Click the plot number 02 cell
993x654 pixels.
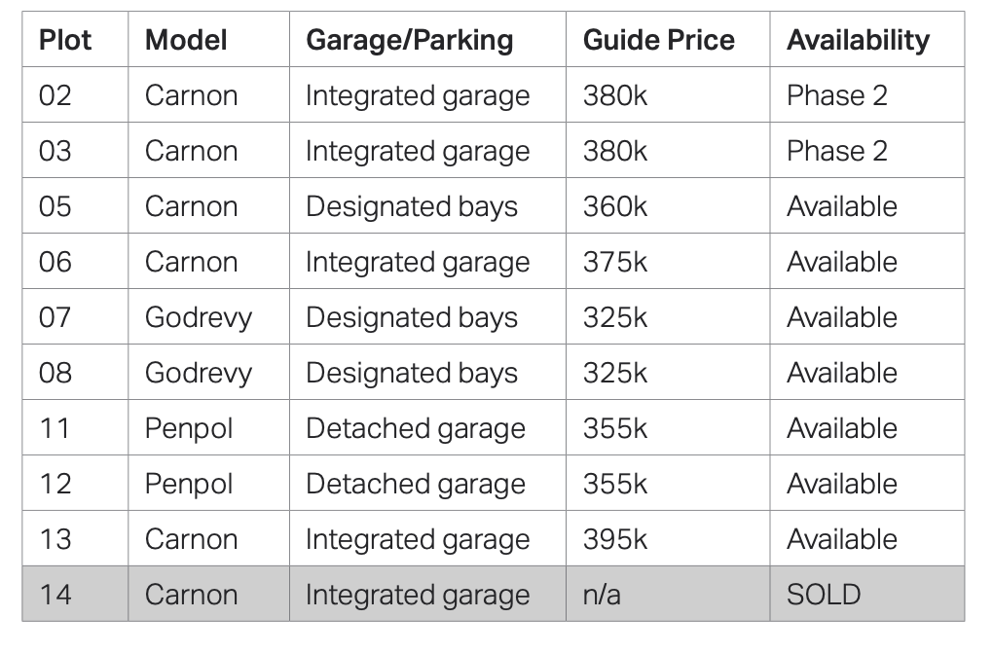(55, 95)
